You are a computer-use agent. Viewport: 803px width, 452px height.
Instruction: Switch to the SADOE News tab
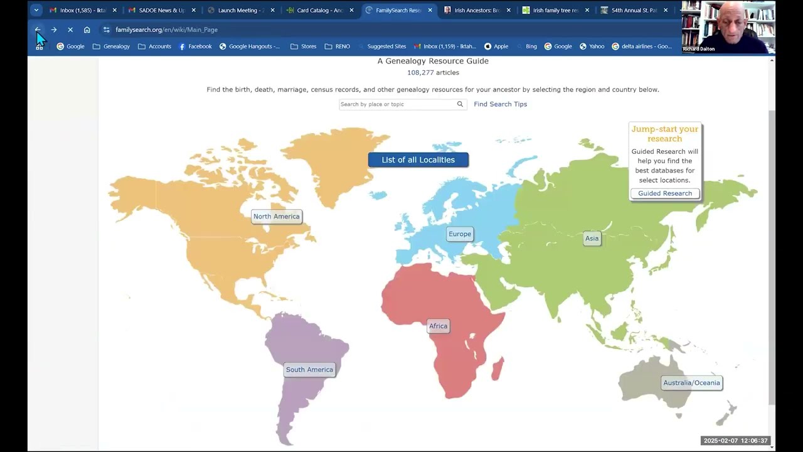pyautogui.click(x=162, y=10)
